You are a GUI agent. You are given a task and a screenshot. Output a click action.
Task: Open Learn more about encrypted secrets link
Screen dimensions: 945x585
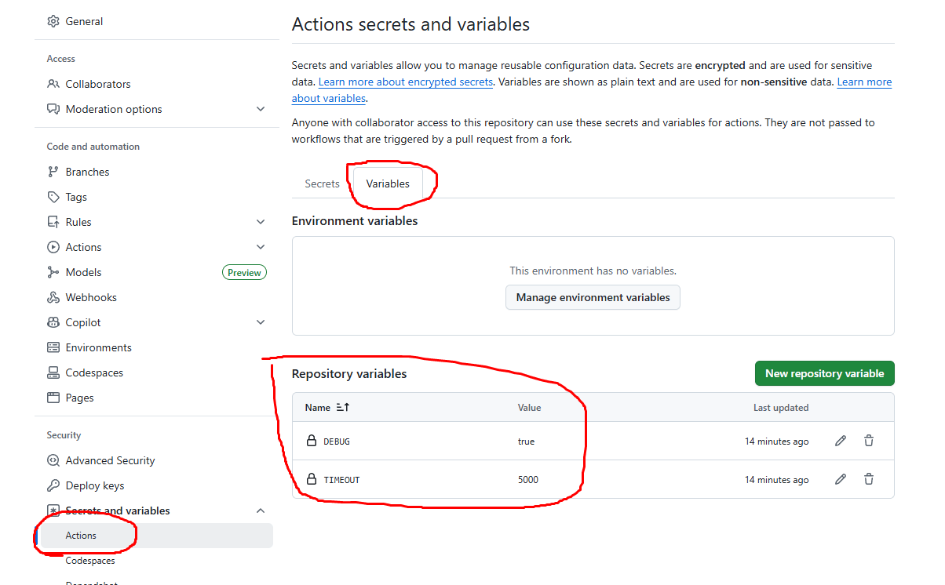click(406, 82)
